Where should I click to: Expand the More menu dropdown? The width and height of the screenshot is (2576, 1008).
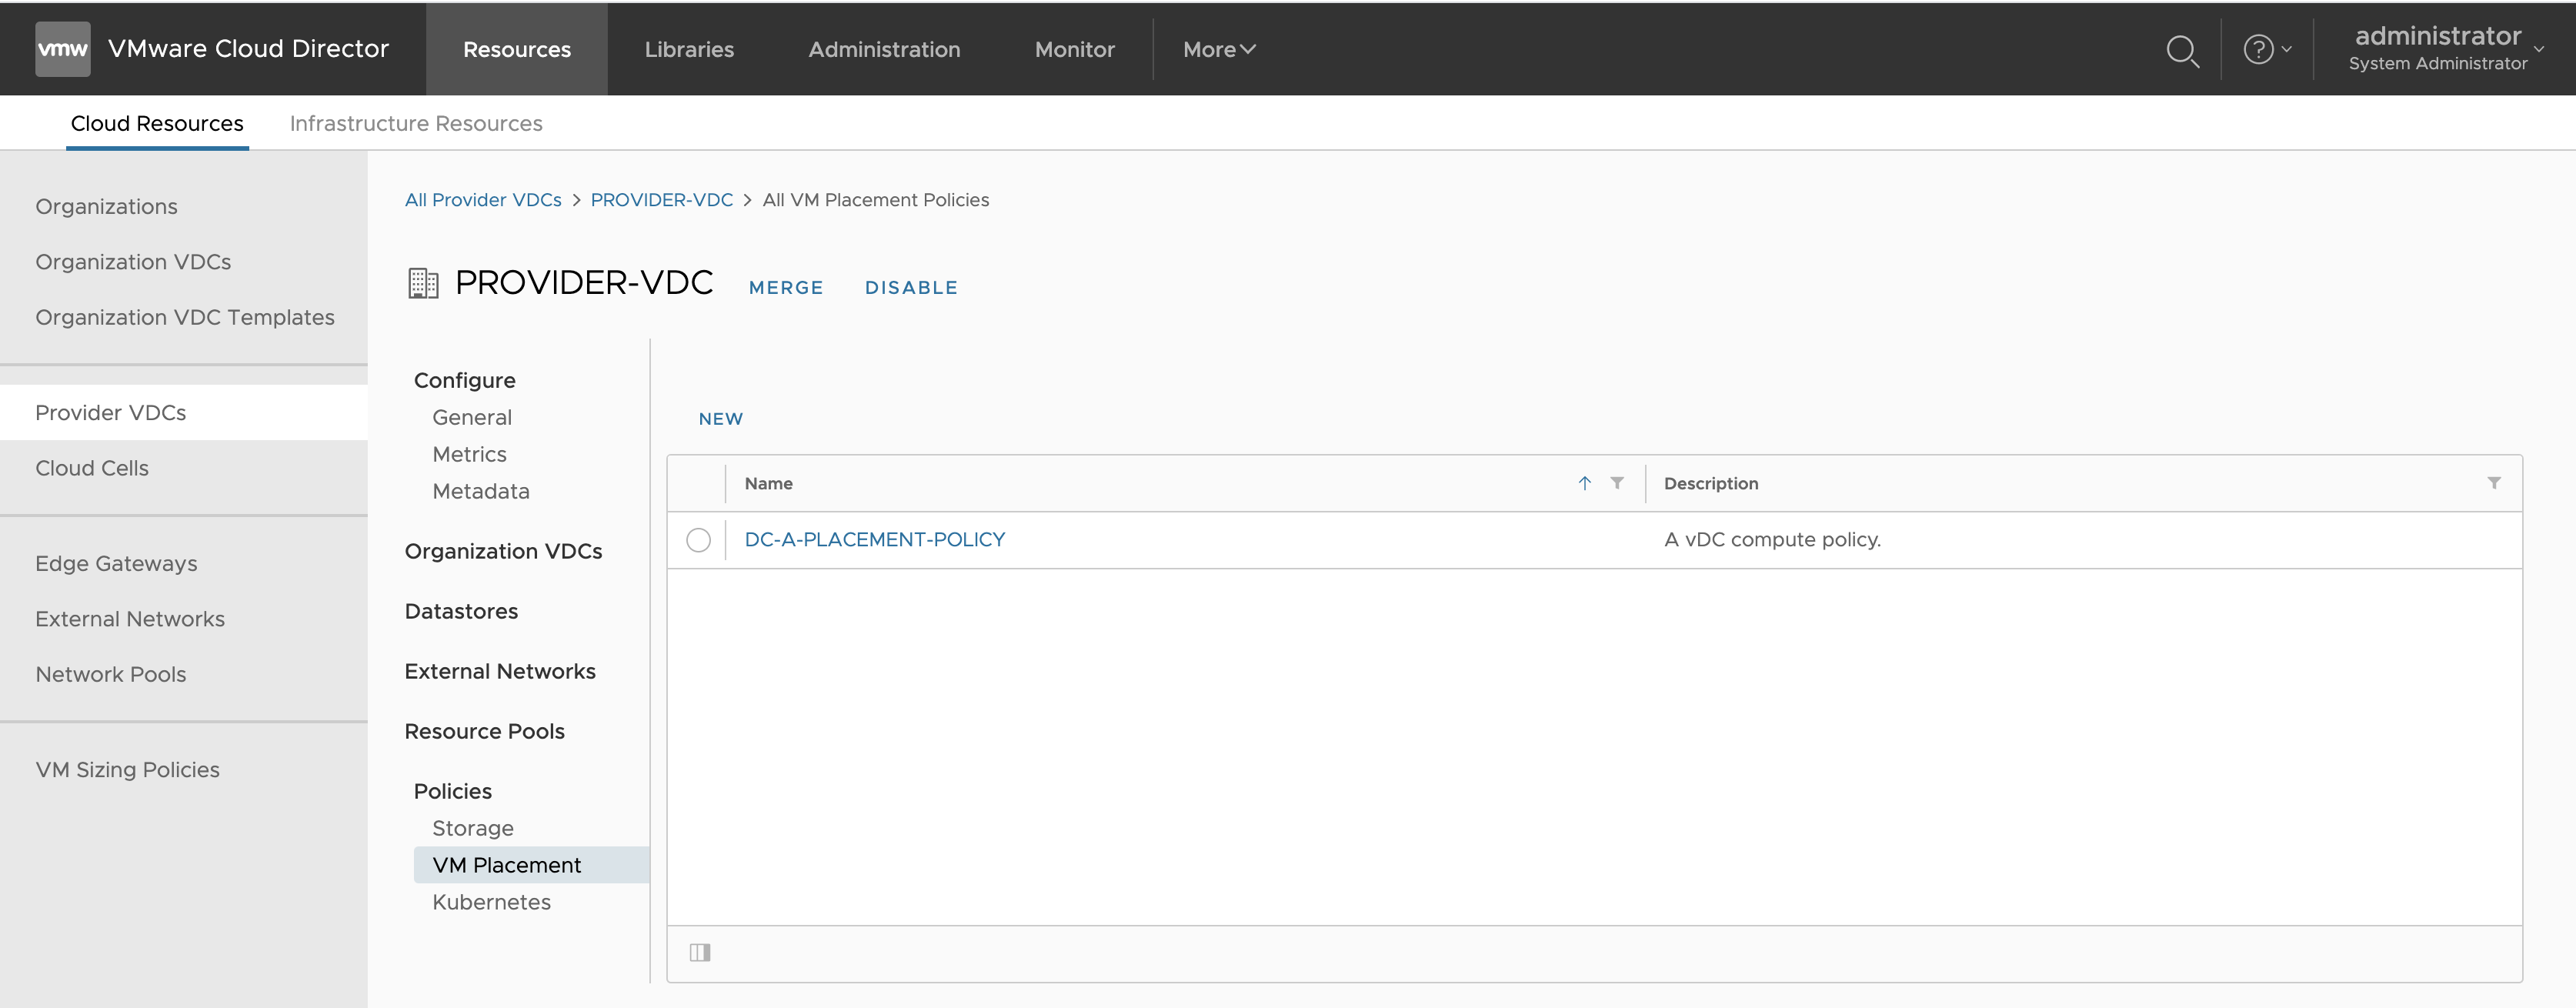1218,49
